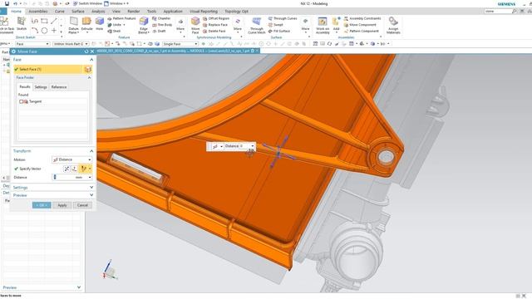Click the Through Curves command
Screen dimensions: 532x299
click(283, 18)
